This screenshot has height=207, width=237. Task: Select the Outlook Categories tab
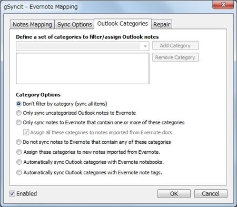[123, 24]
